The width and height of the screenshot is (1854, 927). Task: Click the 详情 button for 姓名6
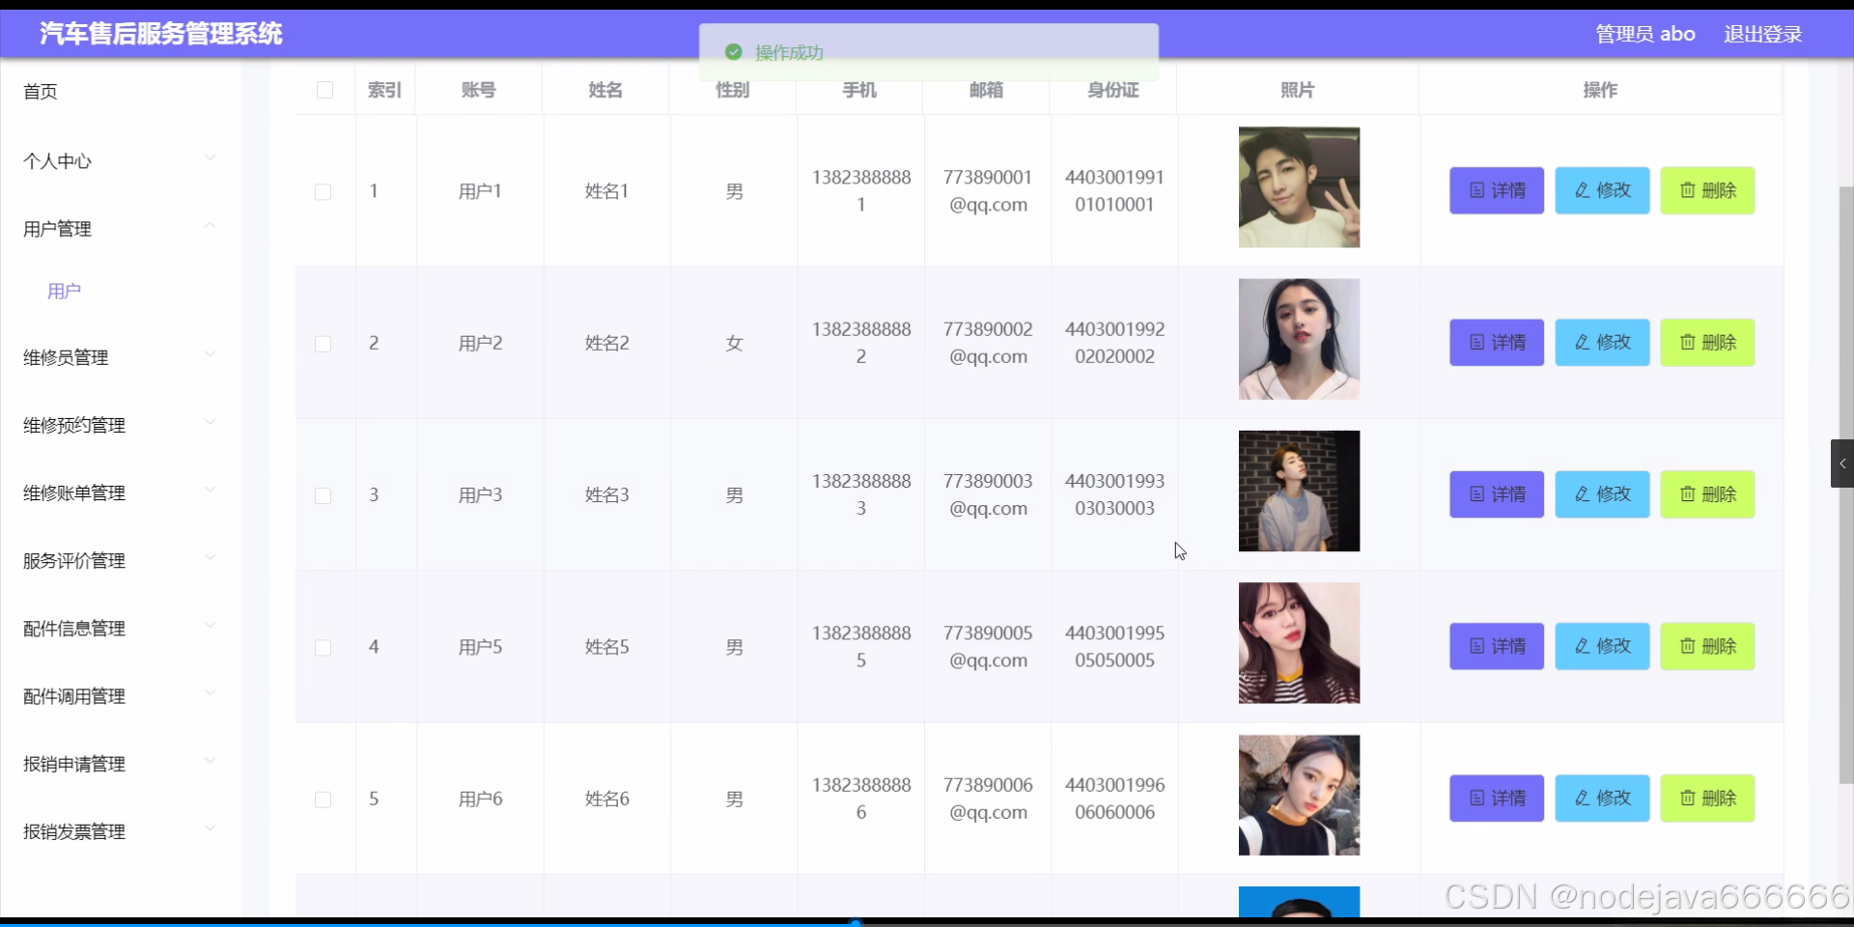1497,798
